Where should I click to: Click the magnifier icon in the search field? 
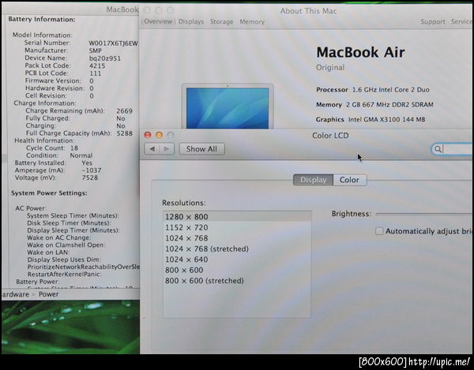(438, 149)
